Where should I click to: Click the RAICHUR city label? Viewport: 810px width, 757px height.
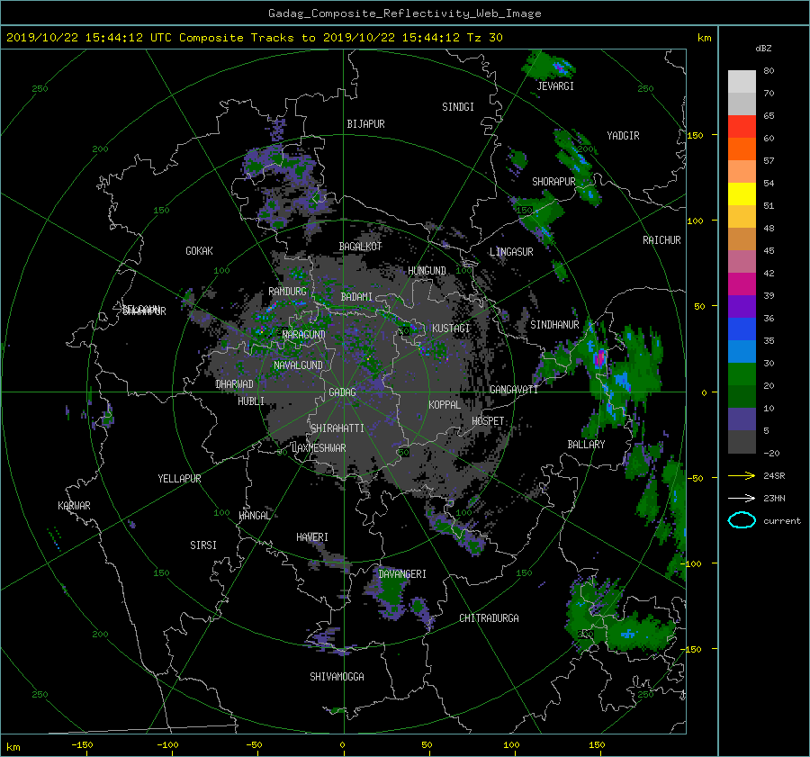[x=661, y=240]
